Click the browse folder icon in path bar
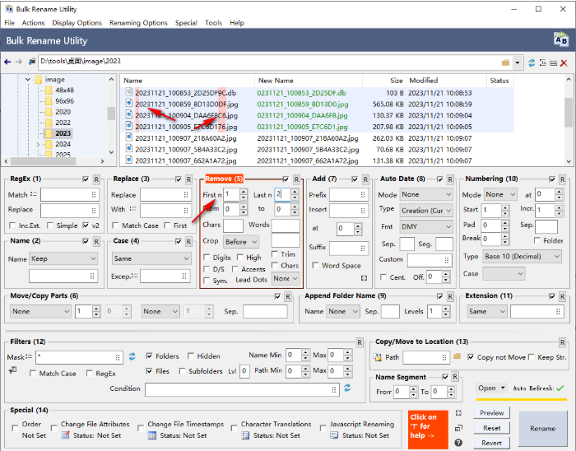576x451 pixels. 505,63
